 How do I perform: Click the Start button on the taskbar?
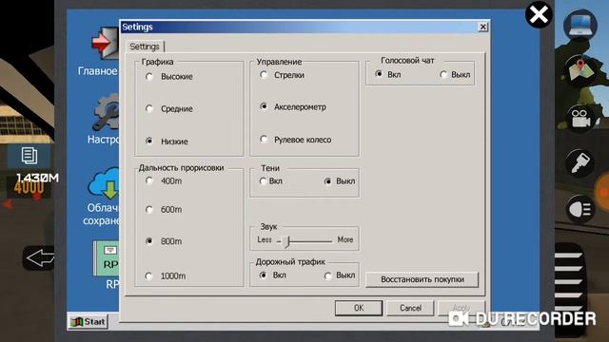point(88,321)
